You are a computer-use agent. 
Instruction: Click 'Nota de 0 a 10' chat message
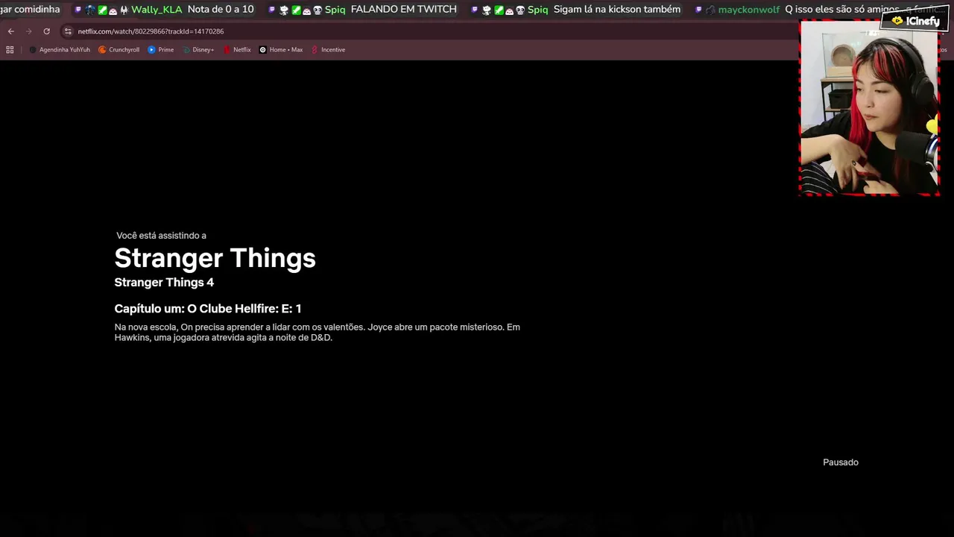pos(221,10)
